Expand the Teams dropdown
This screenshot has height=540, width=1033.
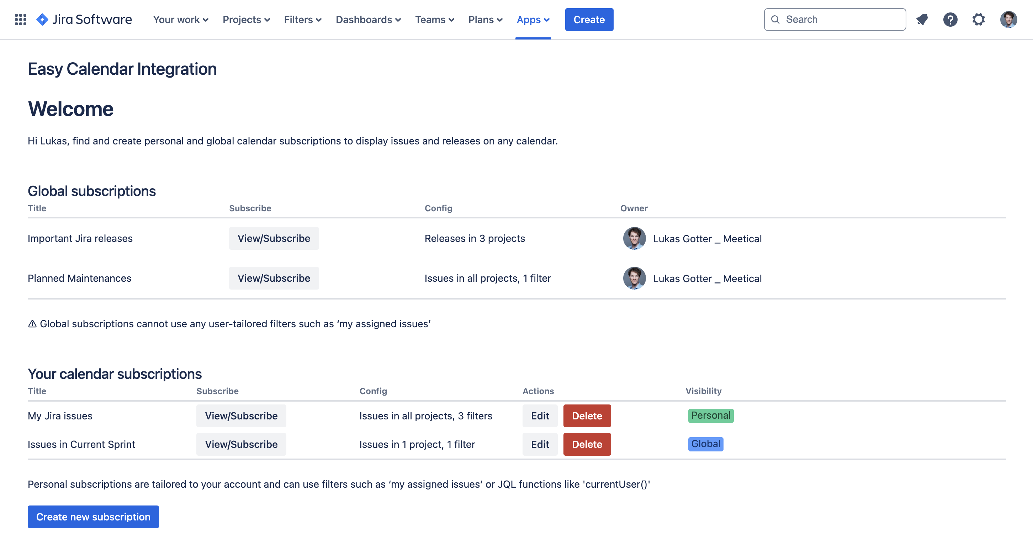click(435, 20)
